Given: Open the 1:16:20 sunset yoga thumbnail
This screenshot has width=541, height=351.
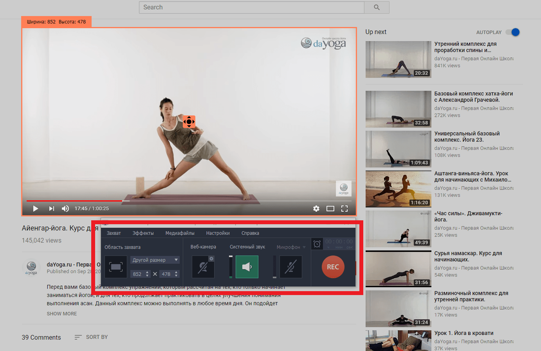Looking at the screenshot, I should click(399, 189).
